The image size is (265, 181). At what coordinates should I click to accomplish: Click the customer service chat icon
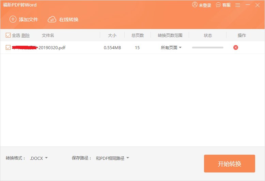point(218,5)
